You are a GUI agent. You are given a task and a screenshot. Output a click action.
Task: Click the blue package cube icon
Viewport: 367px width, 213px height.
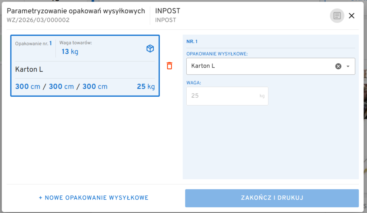click(x=150, y=49)
